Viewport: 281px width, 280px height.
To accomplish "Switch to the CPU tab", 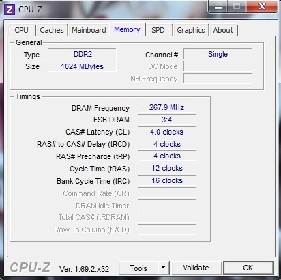I will coord(22,30).
